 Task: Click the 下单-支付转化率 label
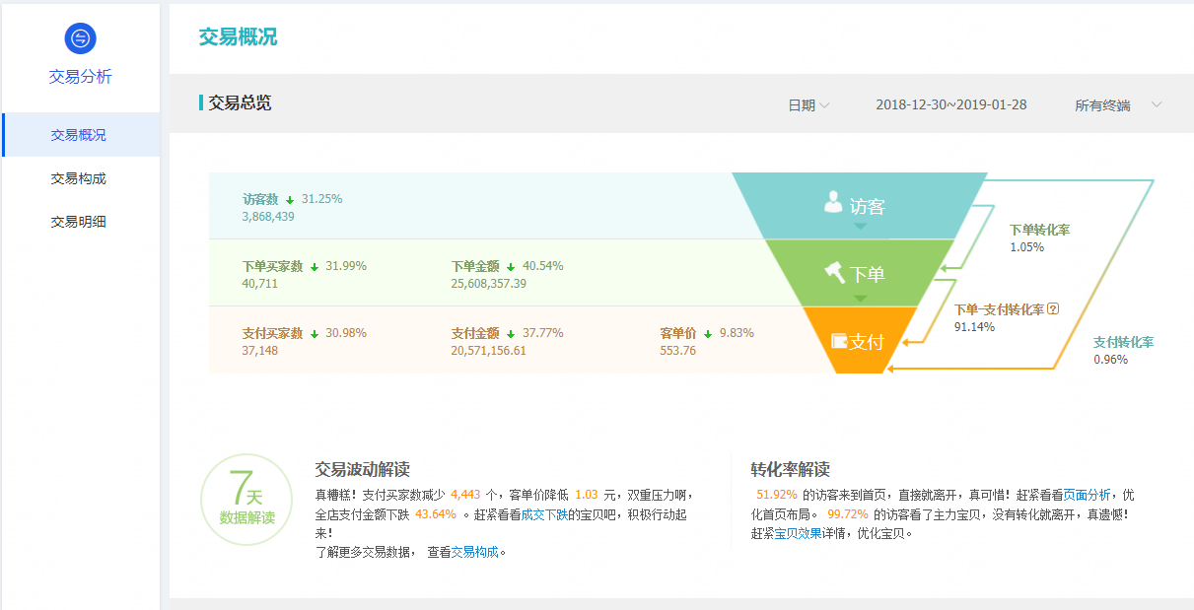[999, 309]
